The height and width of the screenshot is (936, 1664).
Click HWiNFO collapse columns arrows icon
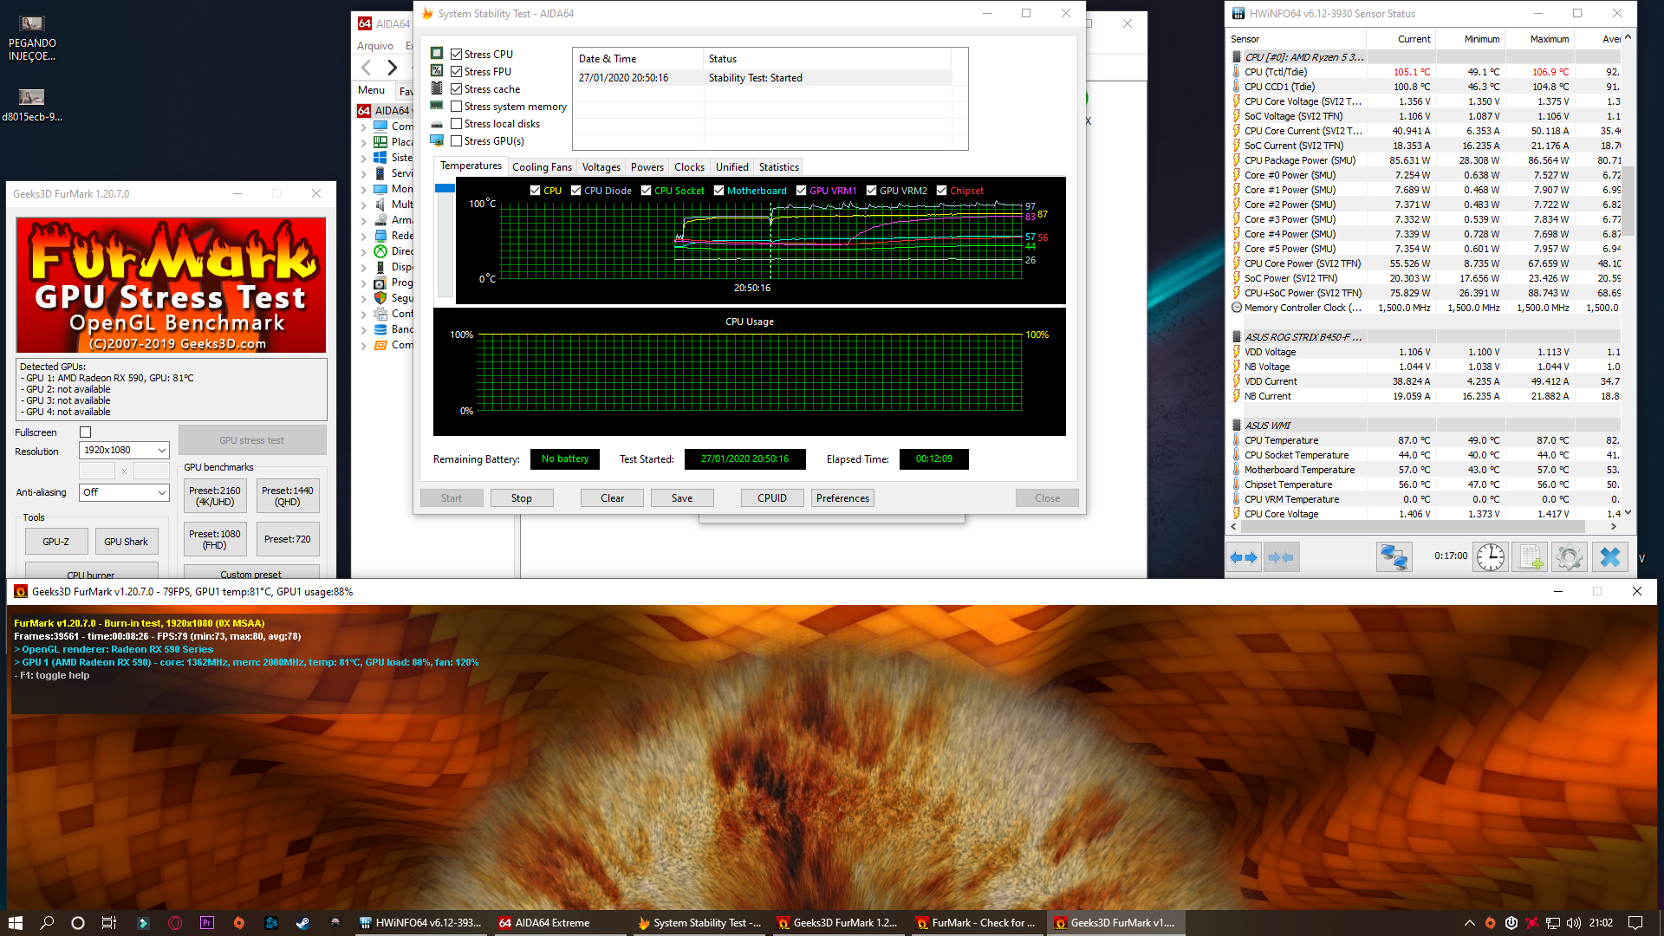pos(1281,557)
